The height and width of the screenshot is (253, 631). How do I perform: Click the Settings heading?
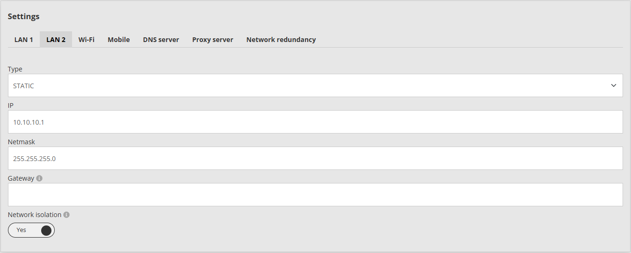click(x=24, y=16)
